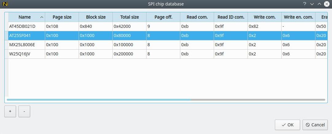Select the AT45DB021D chip row
The width and height of the screenshot is (332, 134).
pos(22,26)
